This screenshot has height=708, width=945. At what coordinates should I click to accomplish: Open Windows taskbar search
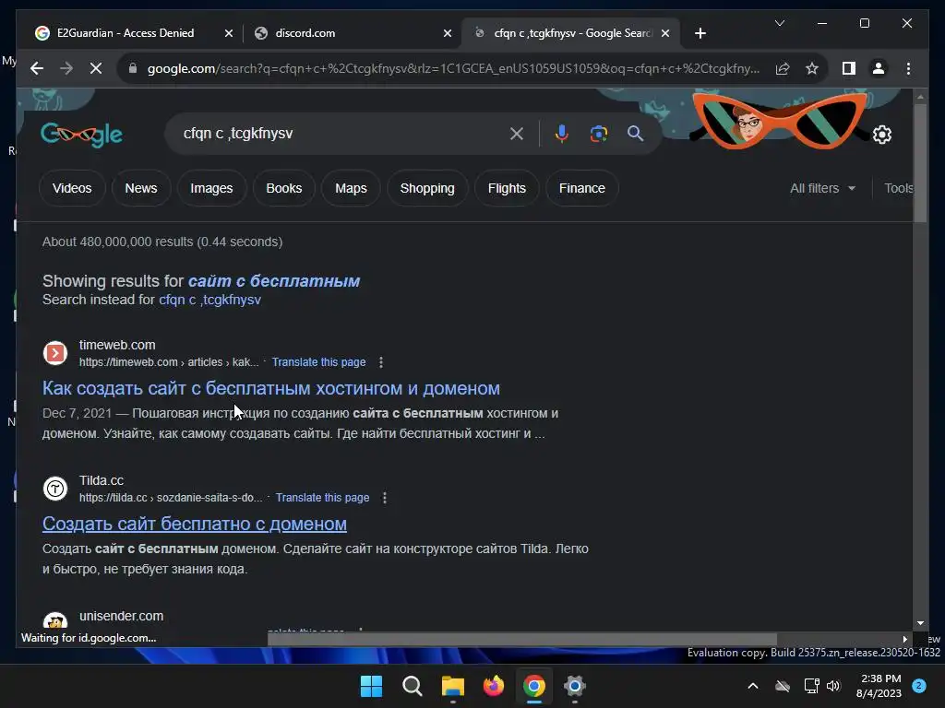(413, 686)
